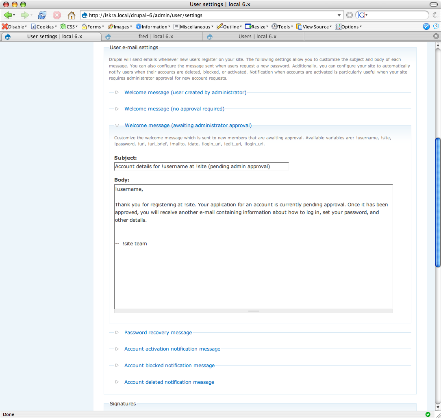
Task: Open the Web Developer Options menu
Action: point(348,26)
